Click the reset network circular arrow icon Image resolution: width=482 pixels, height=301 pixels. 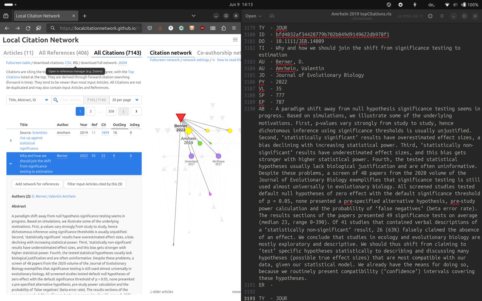click(214, 60)
